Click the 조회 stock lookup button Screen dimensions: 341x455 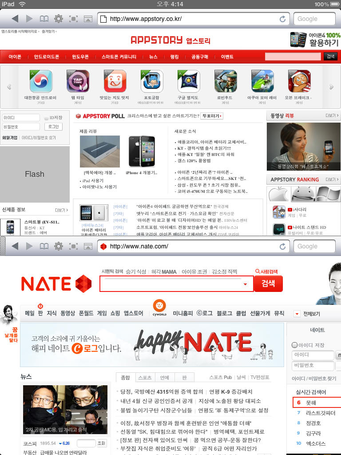click(102, 443)
